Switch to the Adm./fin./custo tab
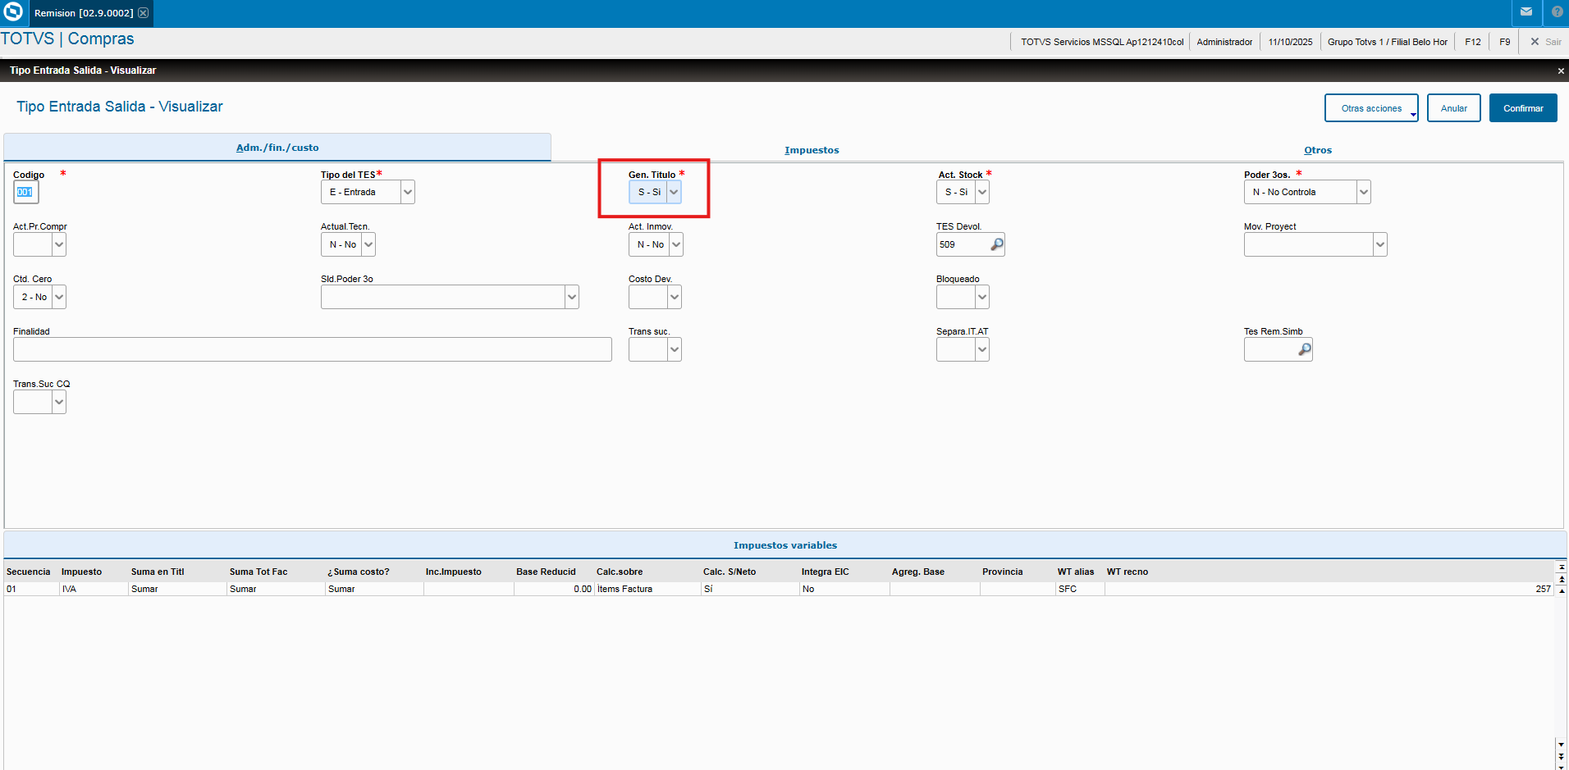This screenshot has height=770, width=1569. [x=277, y=148]
